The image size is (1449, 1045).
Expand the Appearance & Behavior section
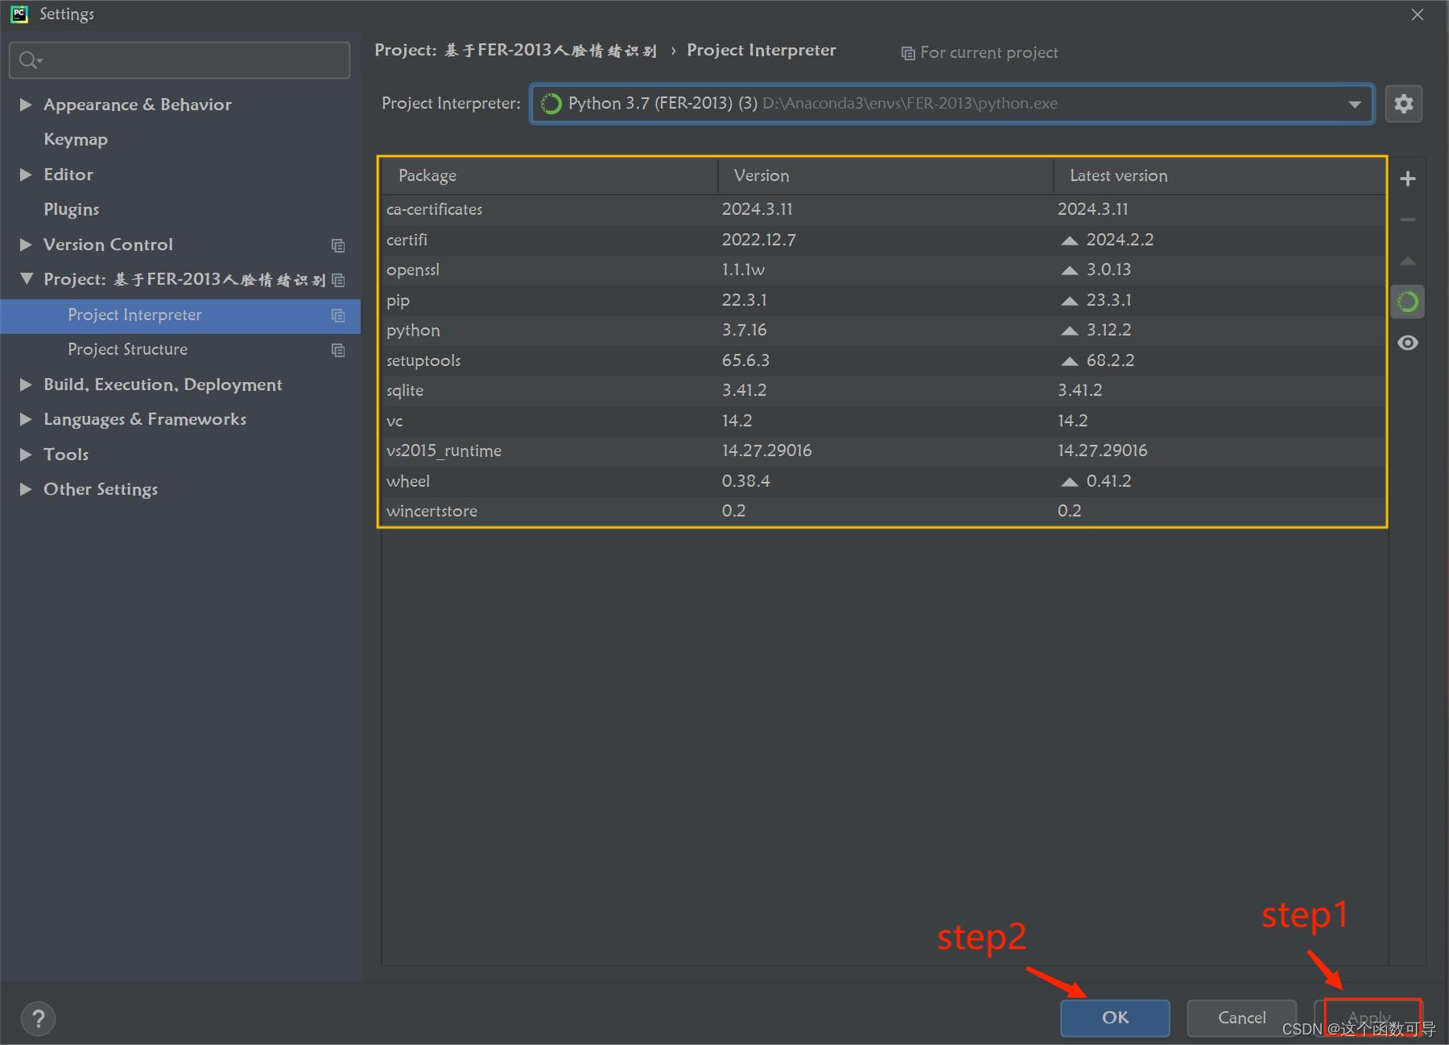(x=25, y=105)
